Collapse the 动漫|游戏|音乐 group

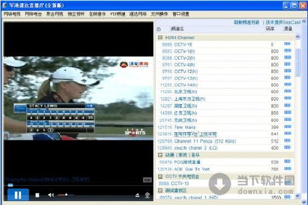pos(160,155)
